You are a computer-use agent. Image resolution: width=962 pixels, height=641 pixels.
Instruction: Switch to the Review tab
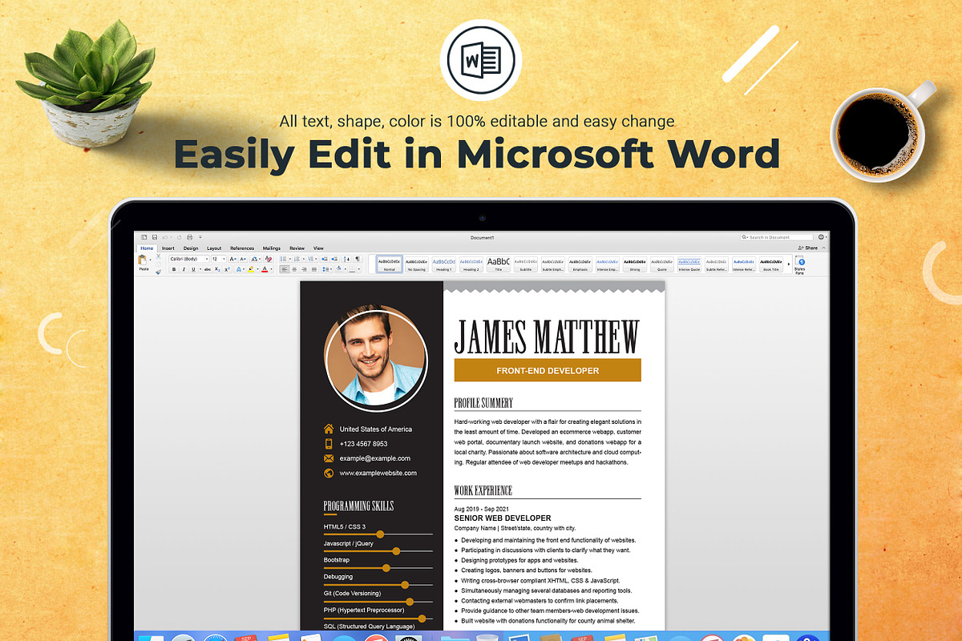point(297,248)
